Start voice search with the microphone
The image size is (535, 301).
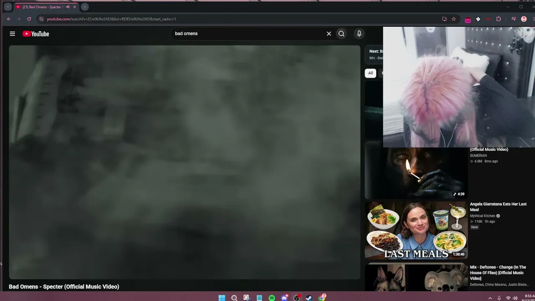point(359,34)
